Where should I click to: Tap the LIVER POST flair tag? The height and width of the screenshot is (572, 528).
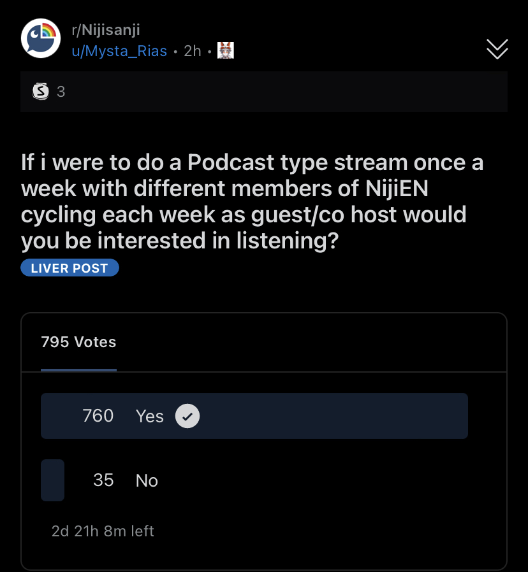[x=70, y=268]
